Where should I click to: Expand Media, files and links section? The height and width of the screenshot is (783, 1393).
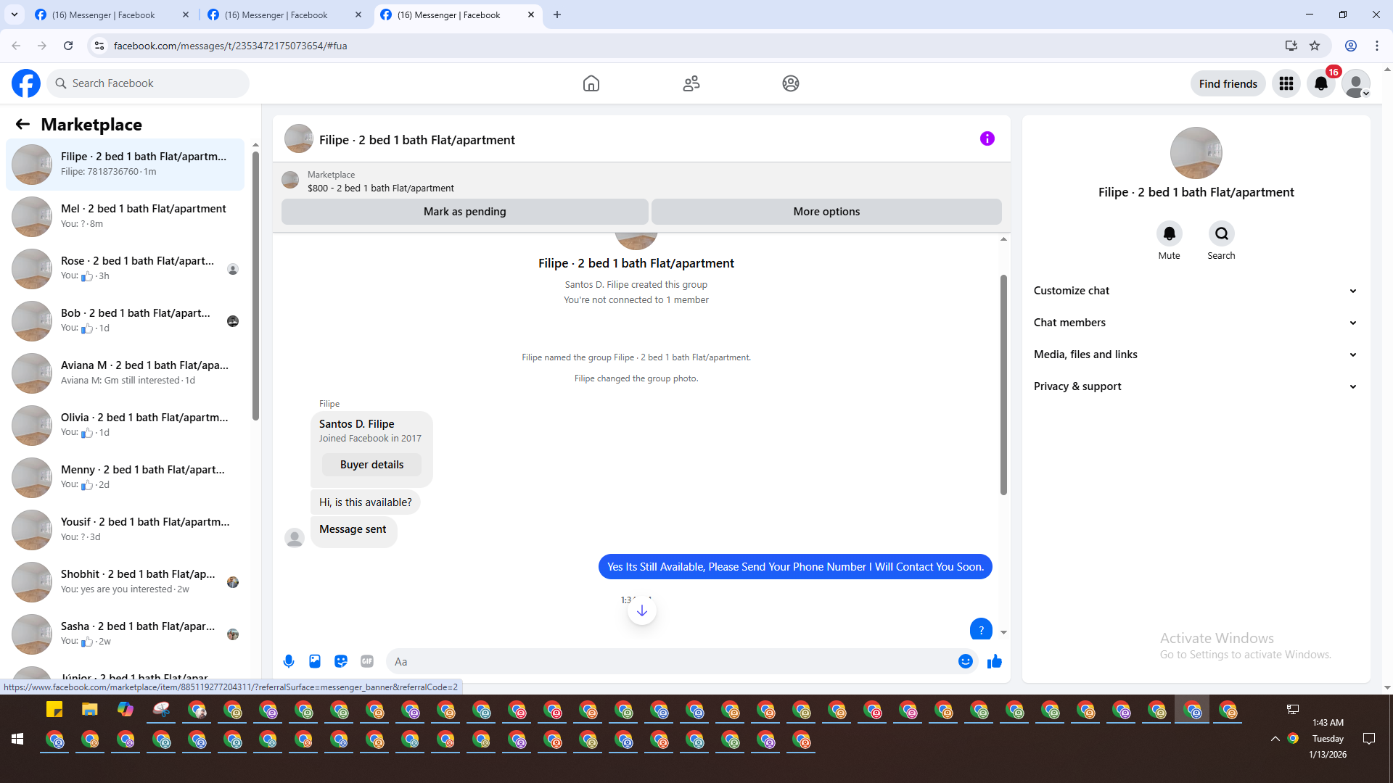click(1195, 355)
